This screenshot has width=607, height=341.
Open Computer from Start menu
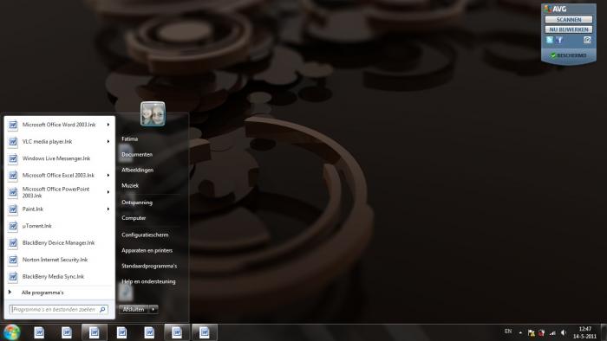click(x=134, y=218)
